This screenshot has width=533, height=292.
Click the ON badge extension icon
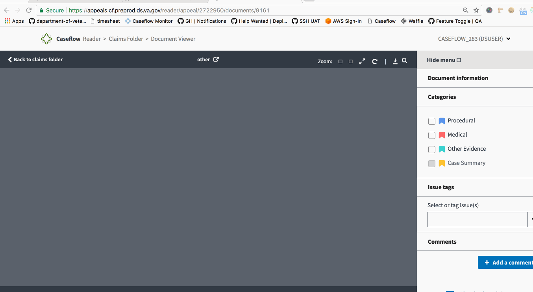point(523,11)
